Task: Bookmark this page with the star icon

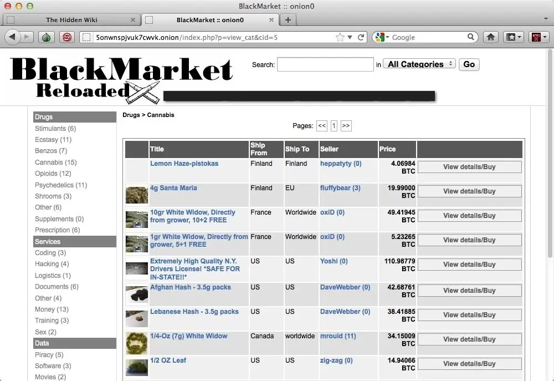Action: point(340,37)
